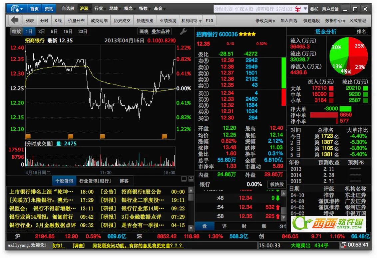
Task: Switch to the 行业资讯[银行] tab
Action: click(x=95, y=181)
